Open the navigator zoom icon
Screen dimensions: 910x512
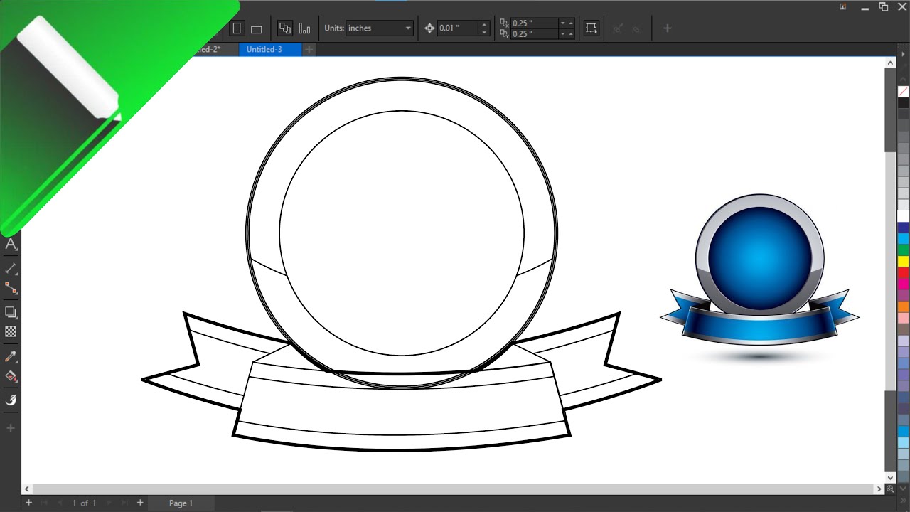coord(890,489)
